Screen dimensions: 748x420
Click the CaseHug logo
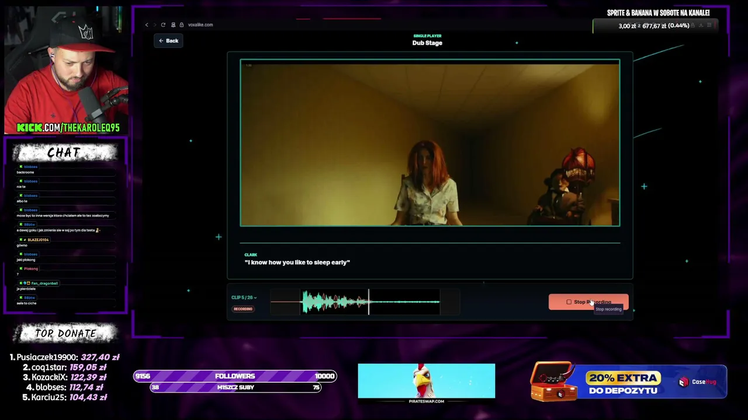pos(697,382)
